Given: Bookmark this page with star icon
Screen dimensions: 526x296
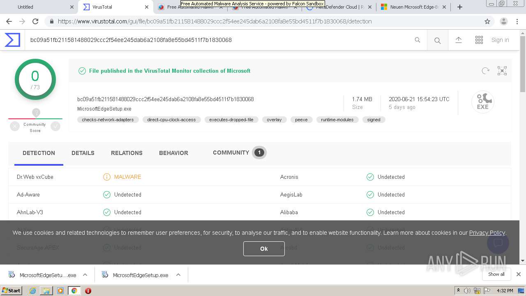Looking at the screenshot, I should [487, 21].
